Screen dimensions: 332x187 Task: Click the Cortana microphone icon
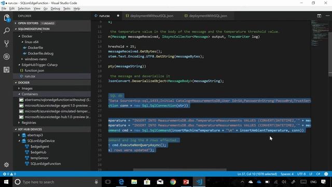96,182
